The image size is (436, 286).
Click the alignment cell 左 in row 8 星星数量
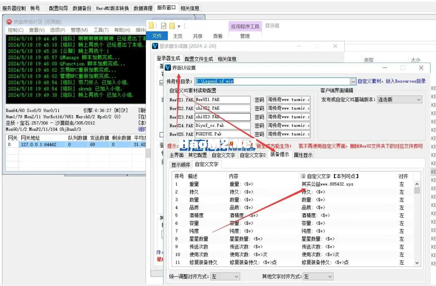[x=402, y=239]
